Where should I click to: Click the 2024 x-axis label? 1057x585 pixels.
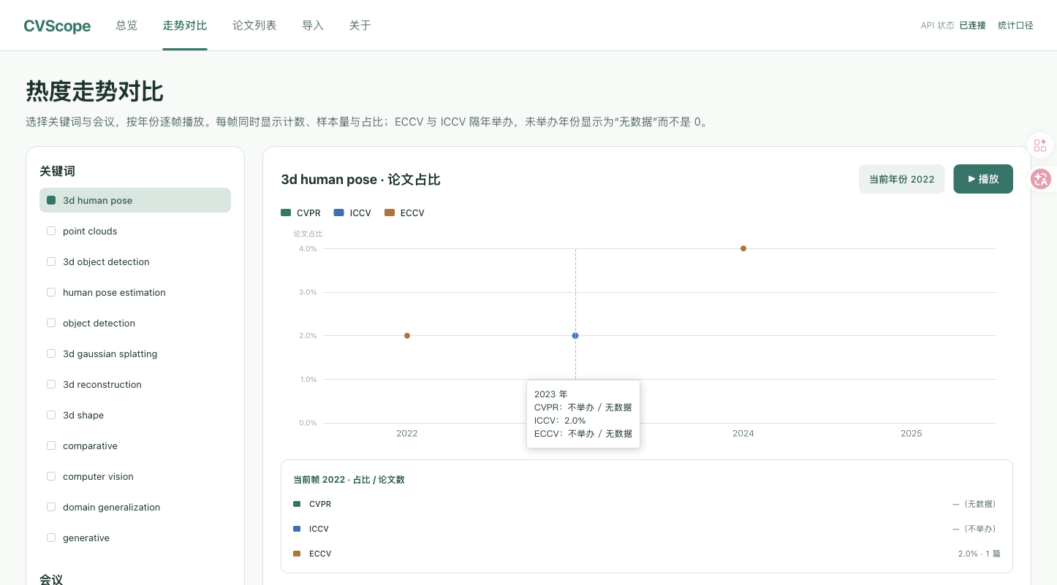click(743, 433)
